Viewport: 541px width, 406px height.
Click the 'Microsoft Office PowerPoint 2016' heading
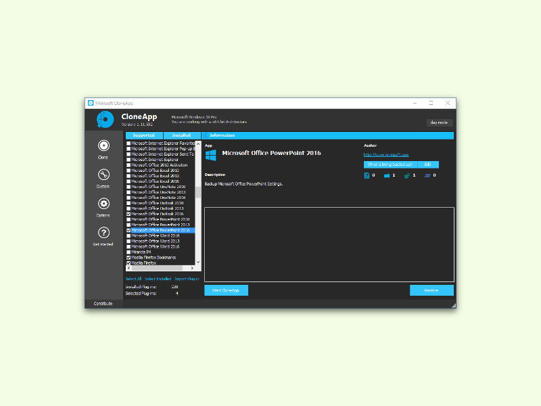pyautogui.click(x=272, y=153)
